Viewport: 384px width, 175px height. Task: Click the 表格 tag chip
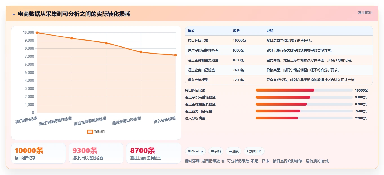(216, 151)
